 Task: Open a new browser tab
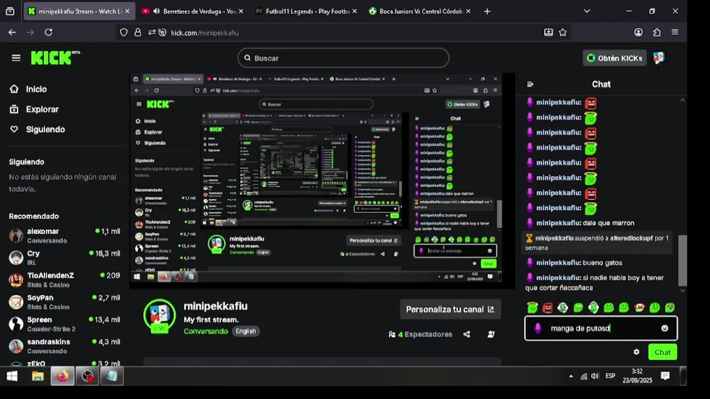tap(487, 11)
